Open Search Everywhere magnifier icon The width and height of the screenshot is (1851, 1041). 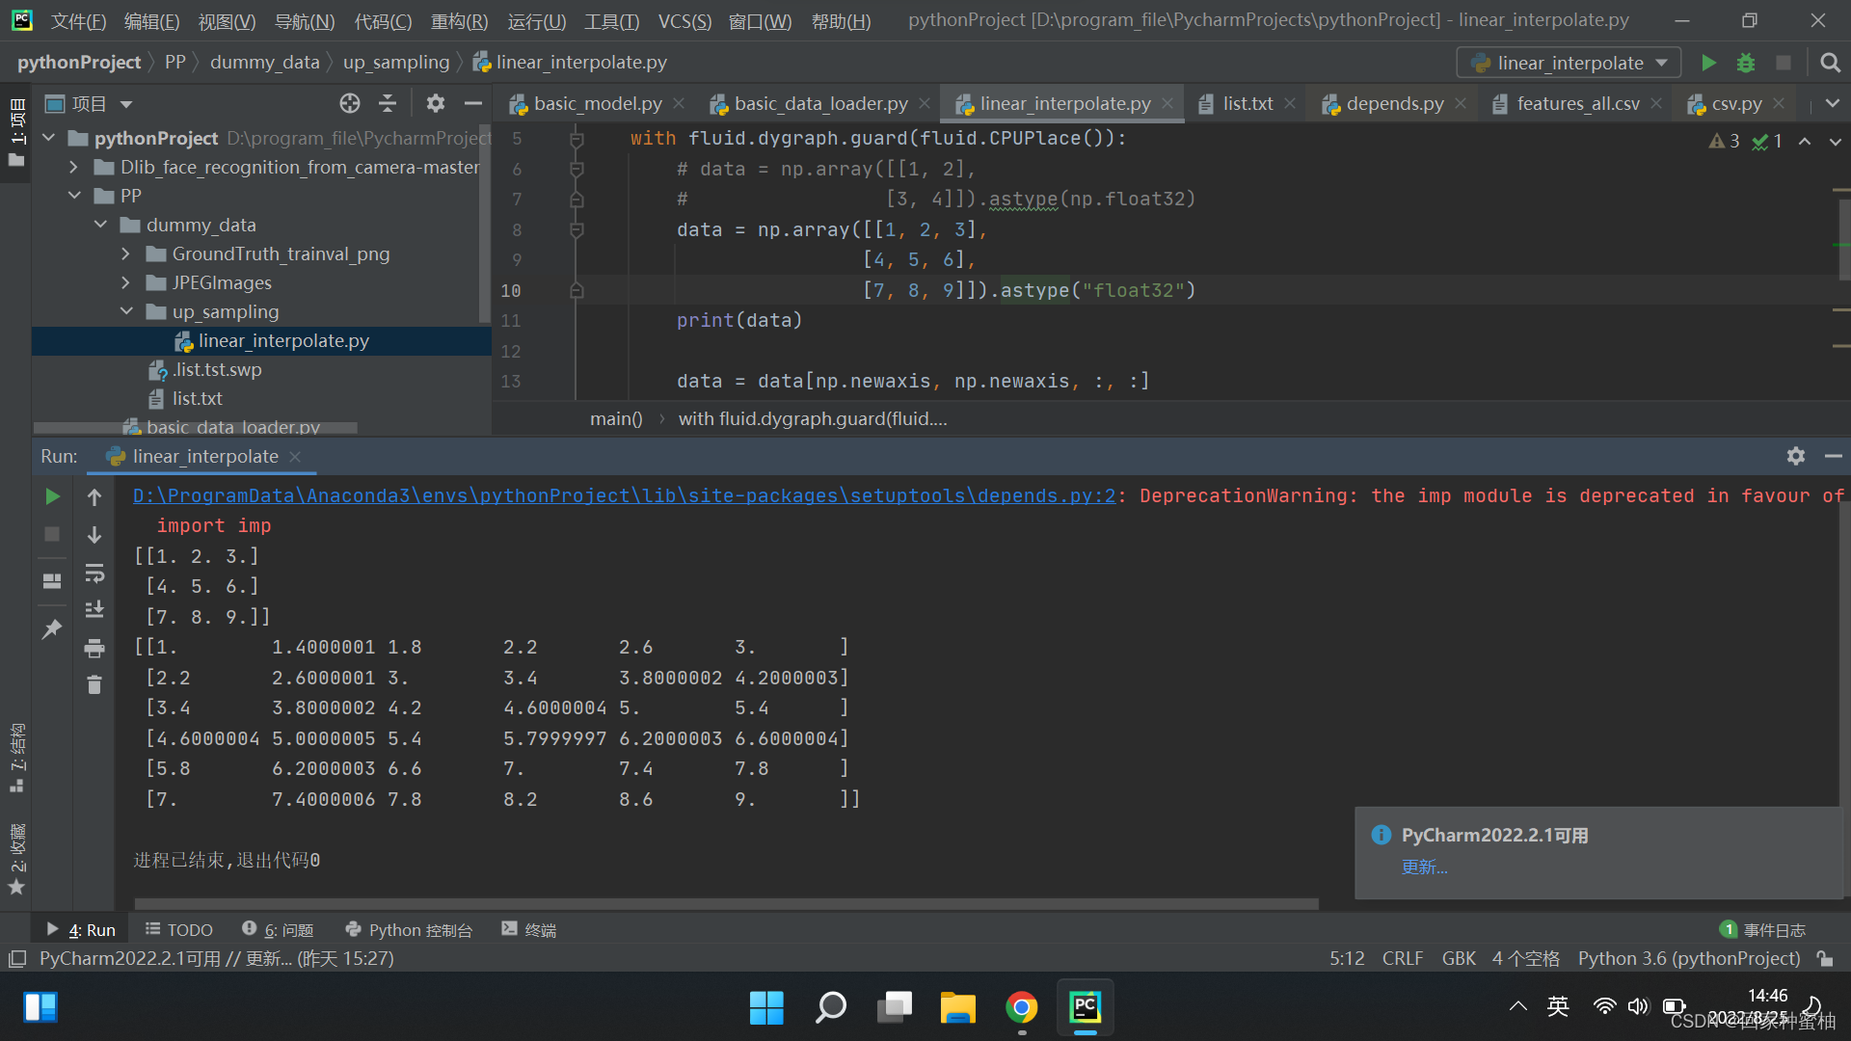coord(1830,63)
